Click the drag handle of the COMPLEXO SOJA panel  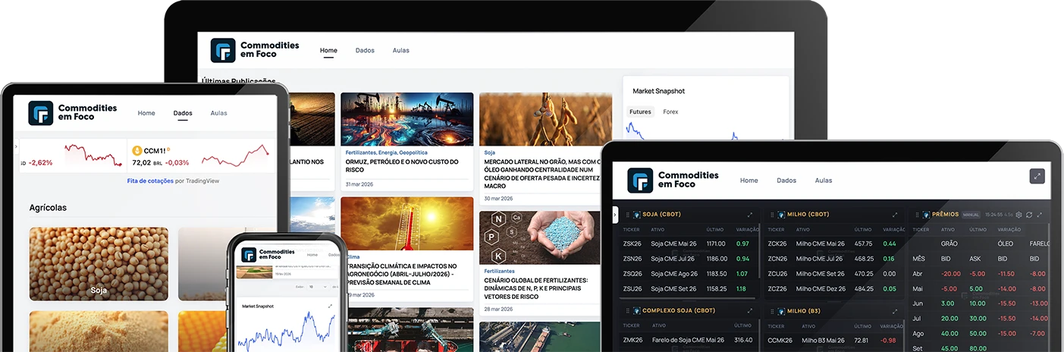pos(627,311)
